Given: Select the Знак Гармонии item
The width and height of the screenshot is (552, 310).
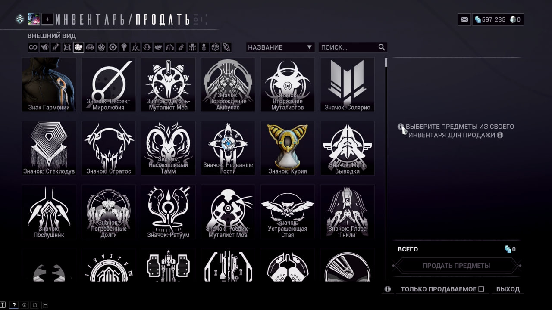Looking at the screenshot, I should click(49, 84).
